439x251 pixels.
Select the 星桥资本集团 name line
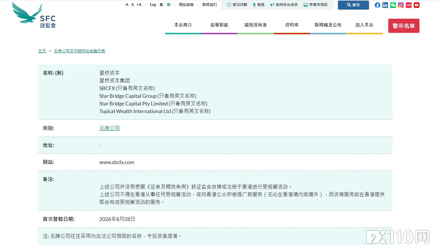pos(115,81)
